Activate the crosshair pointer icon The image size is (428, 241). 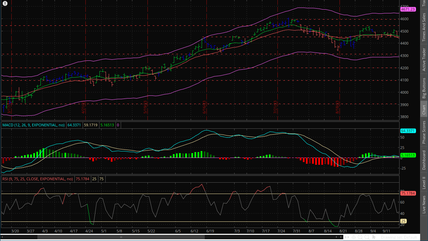click(x=354, y=237)
